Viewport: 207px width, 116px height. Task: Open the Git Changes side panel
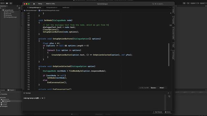tap(173, 54)
